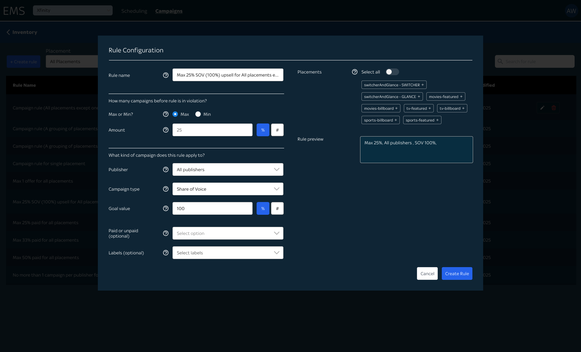Set Goal value unit to percent
The image size is (581, 352).
click(x=263, y=208)
